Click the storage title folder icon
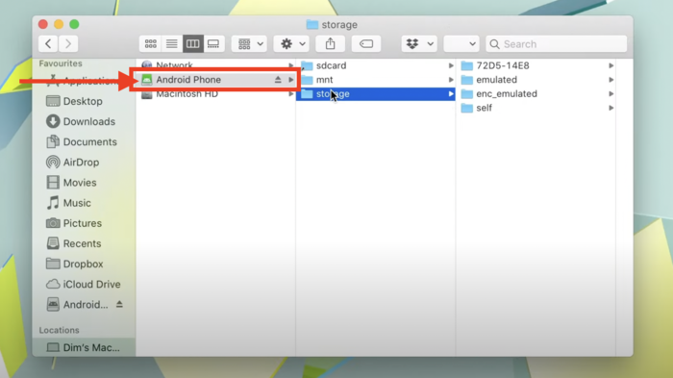The image size is (673, 378). (x=312, y=24)
